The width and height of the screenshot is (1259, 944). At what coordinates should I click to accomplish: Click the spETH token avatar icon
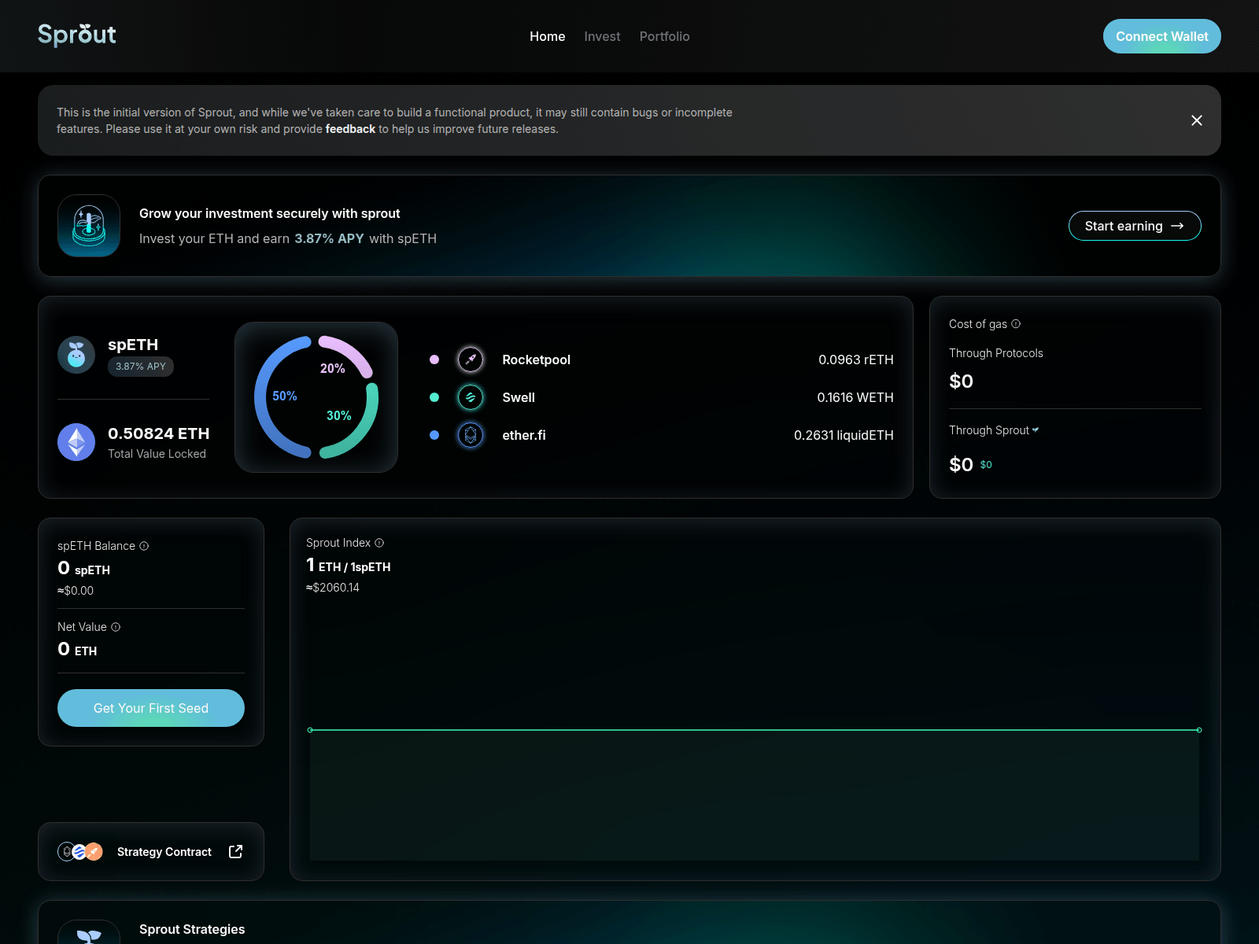coord(76,355)
